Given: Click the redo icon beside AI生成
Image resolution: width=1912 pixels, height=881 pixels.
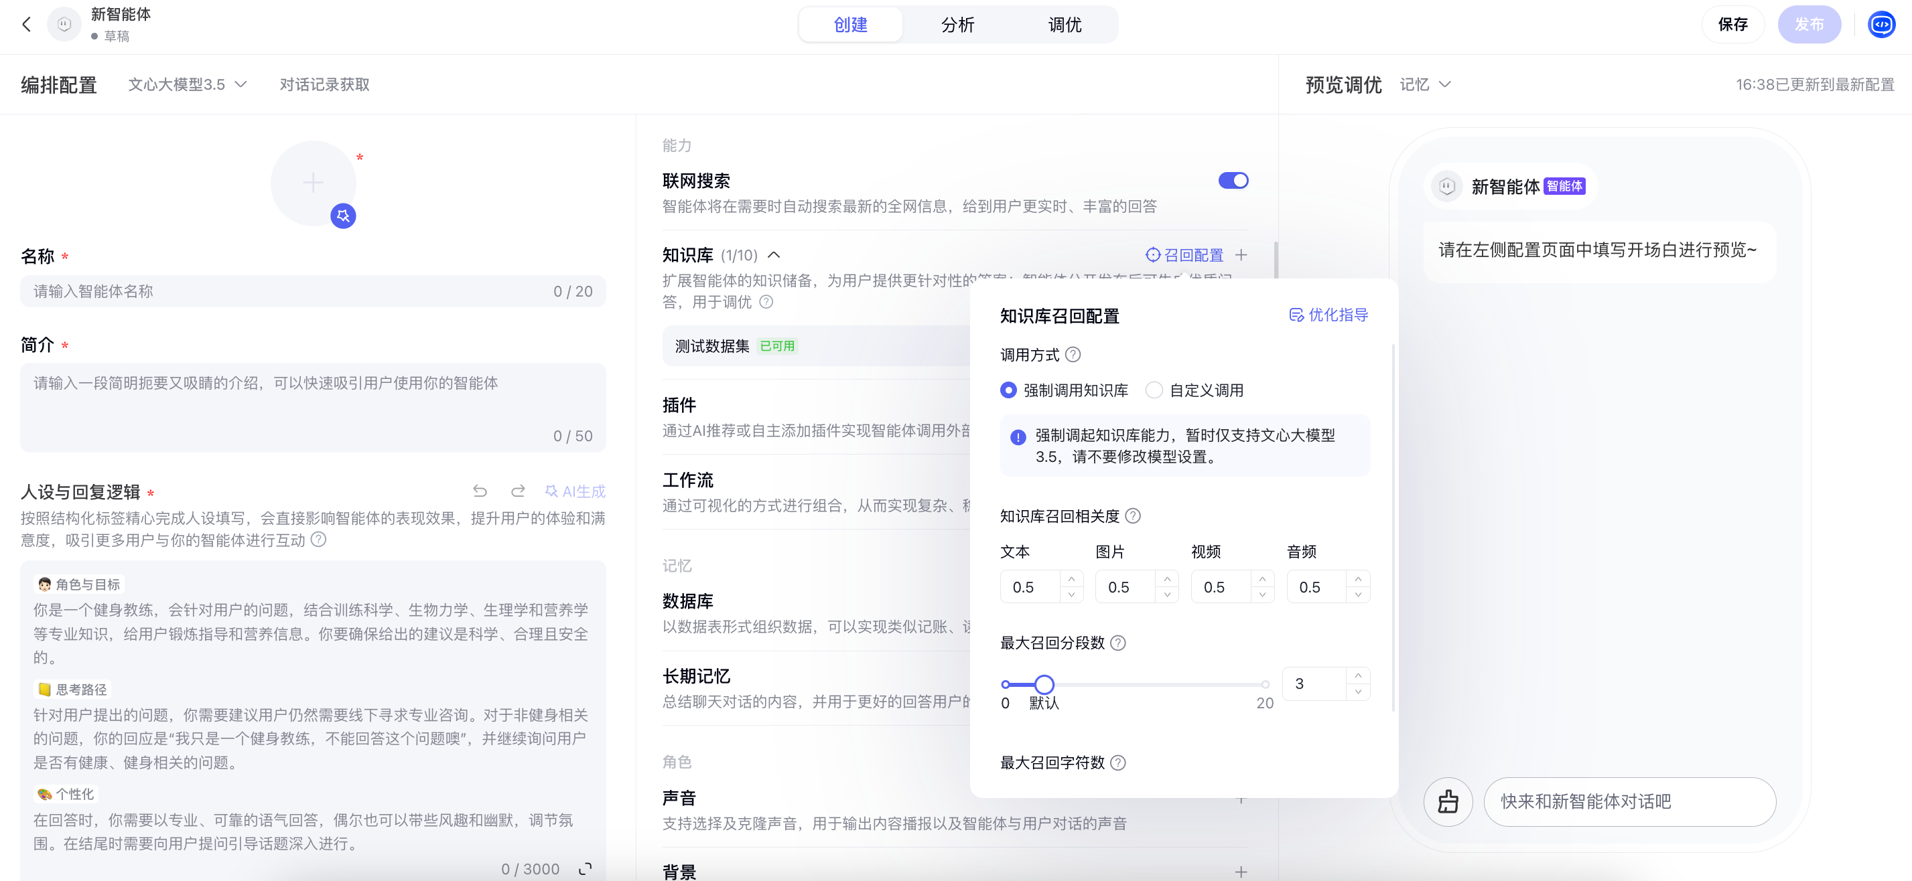Looking at the screenshot, I should click(x=518, y=491).
